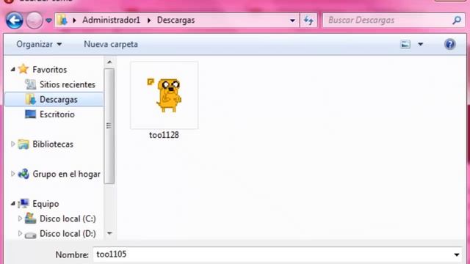Open the Organizar menu
This screenshot has width=470, height=264.
click(39, 44)
